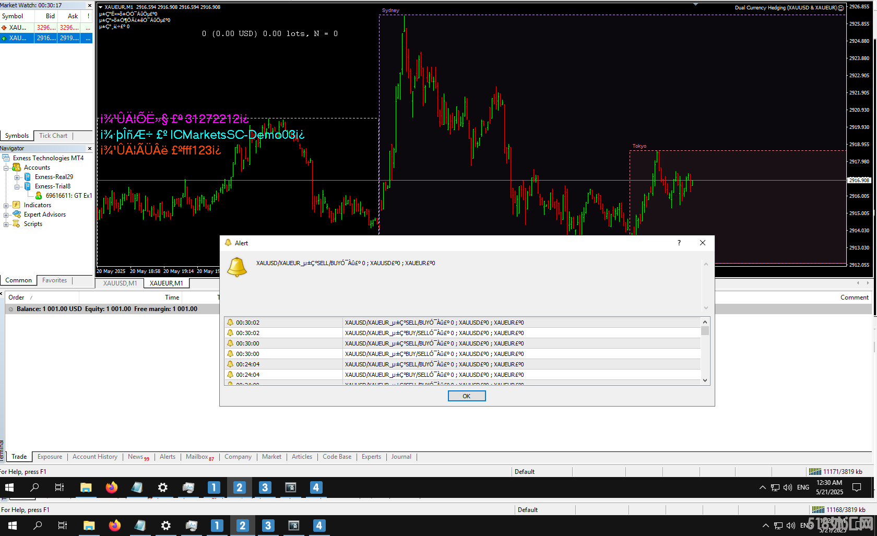
Task: Select the Common tab in Navigator
Action: point(19,280)
